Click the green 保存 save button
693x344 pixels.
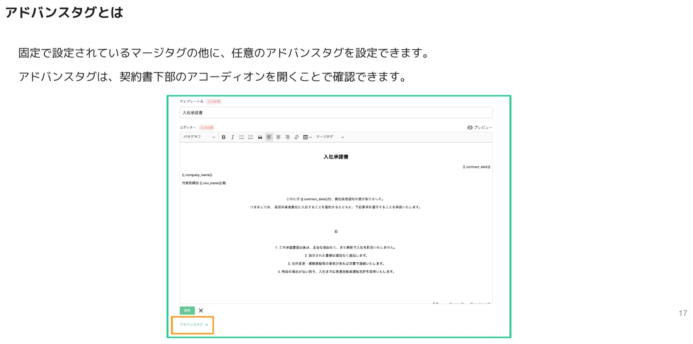coord(187,310)
